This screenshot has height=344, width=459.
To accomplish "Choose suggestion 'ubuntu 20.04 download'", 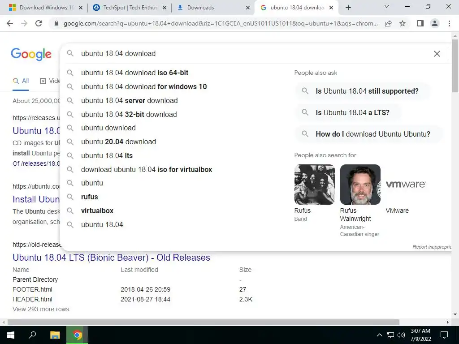I will pos(118,142).
